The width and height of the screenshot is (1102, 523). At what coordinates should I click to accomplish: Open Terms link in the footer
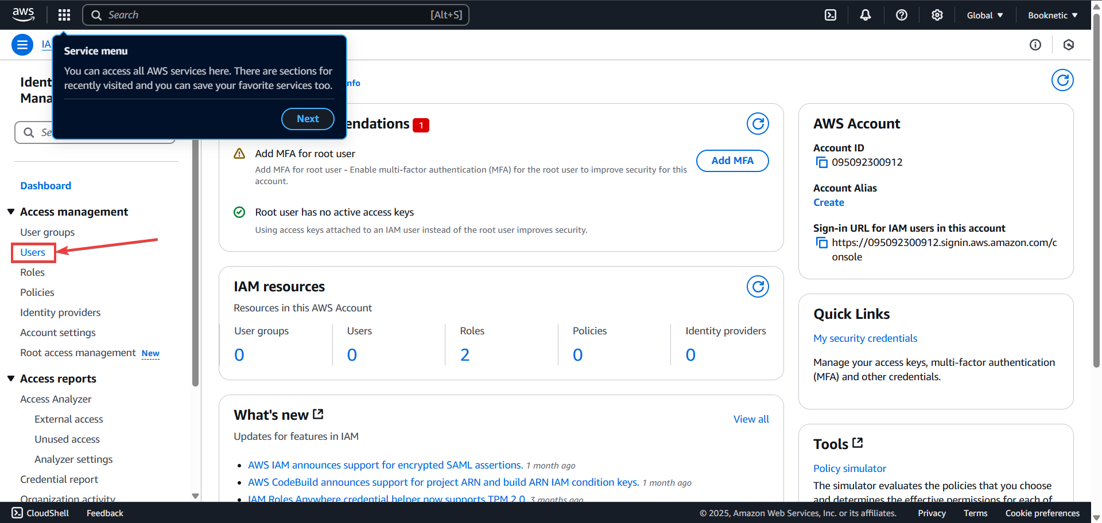(x=975, y=513)
